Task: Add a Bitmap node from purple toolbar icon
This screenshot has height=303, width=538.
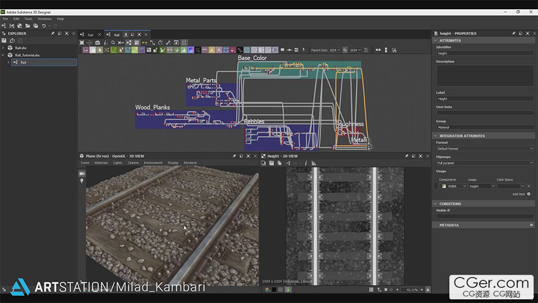Action: pos(86,50)
